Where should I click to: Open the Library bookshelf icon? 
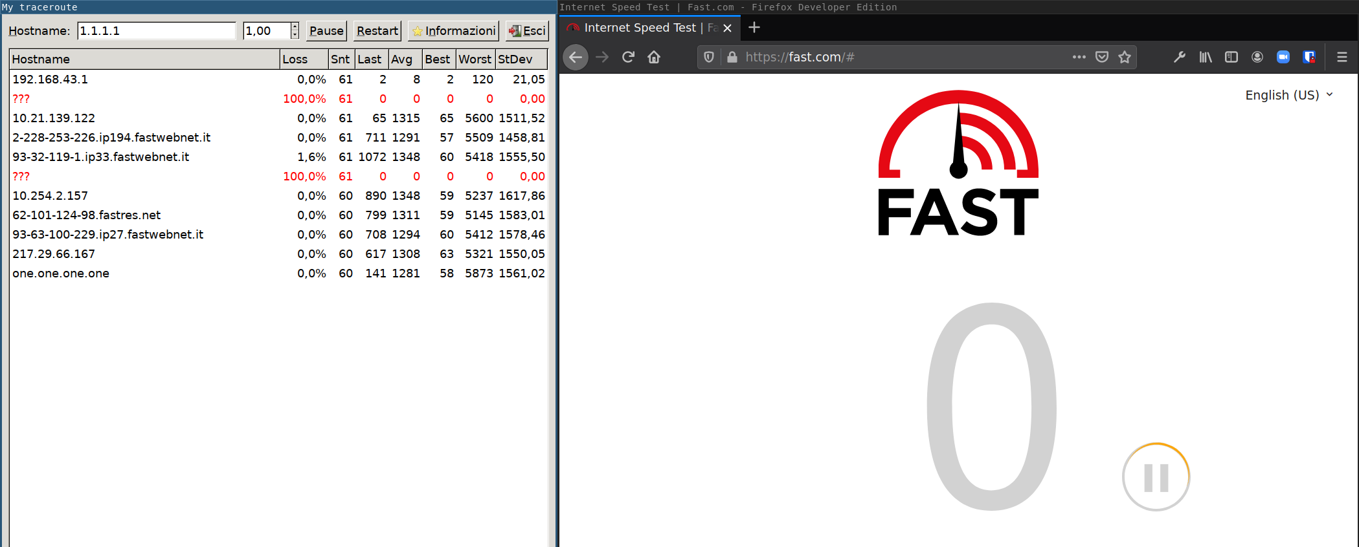click(x=1205, y=58)
